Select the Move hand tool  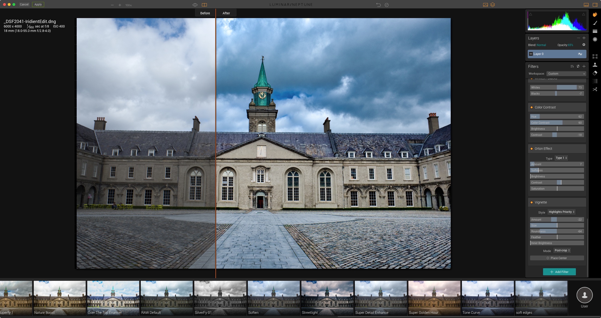coord(595,15)
